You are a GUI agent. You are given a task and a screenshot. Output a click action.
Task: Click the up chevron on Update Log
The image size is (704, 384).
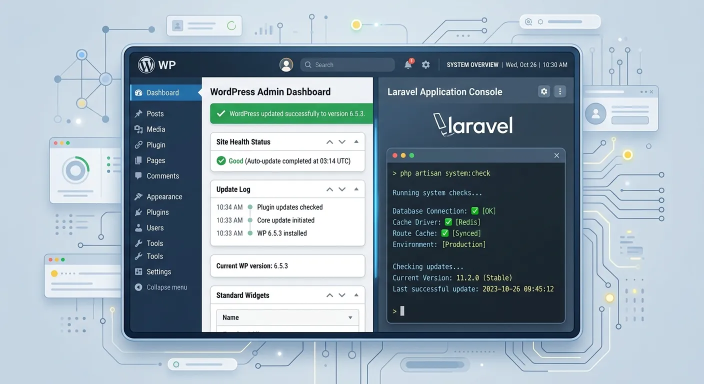pos(329,189)
